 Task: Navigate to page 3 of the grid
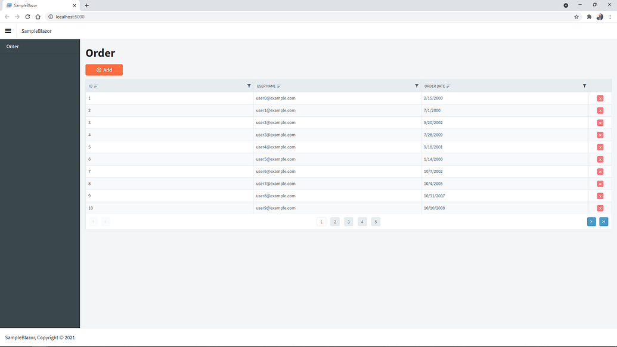click(348, 221)
